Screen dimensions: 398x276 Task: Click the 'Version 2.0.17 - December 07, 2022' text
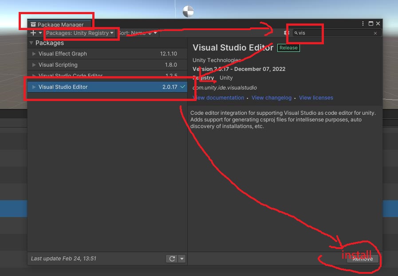(239, 69)
